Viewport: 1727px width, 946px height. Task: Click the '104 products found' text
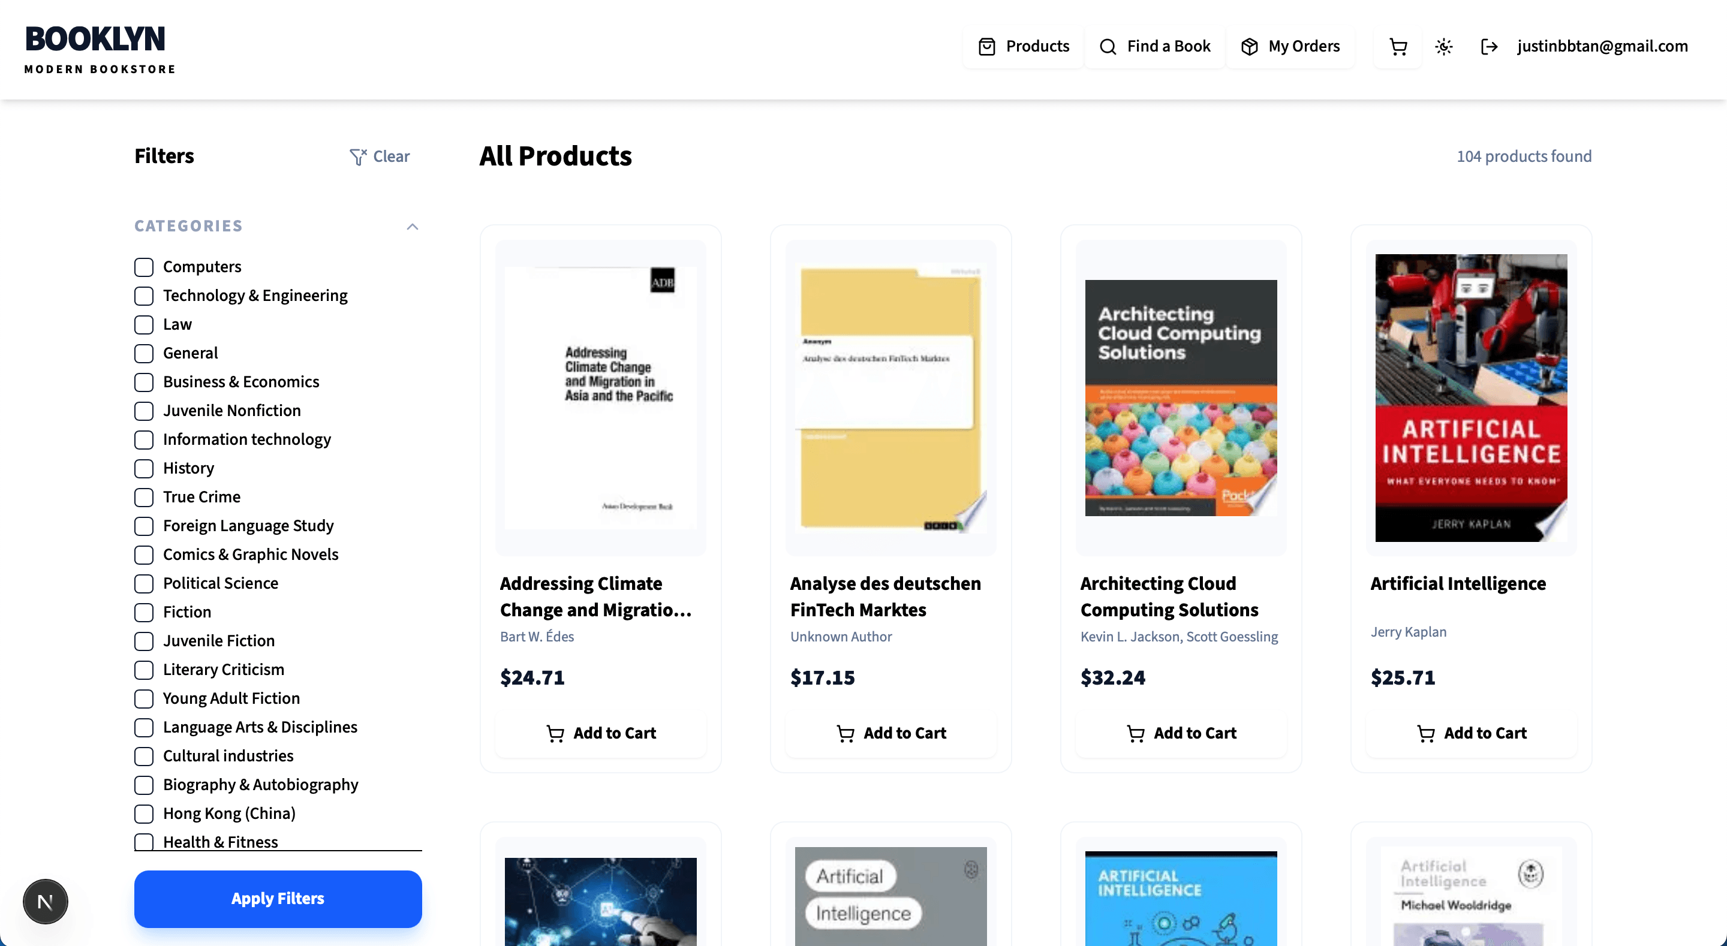point(1524,157)
